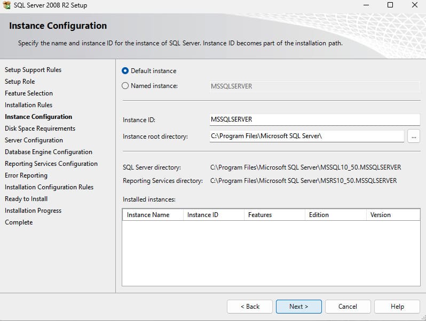Select Setup Support Rules step in sidebar
426x321 pixels.
click(x=33, y=70)
